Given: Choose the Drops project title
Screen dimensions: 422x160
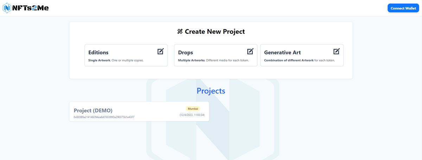Looking at the screenshot, I should 186,53.
